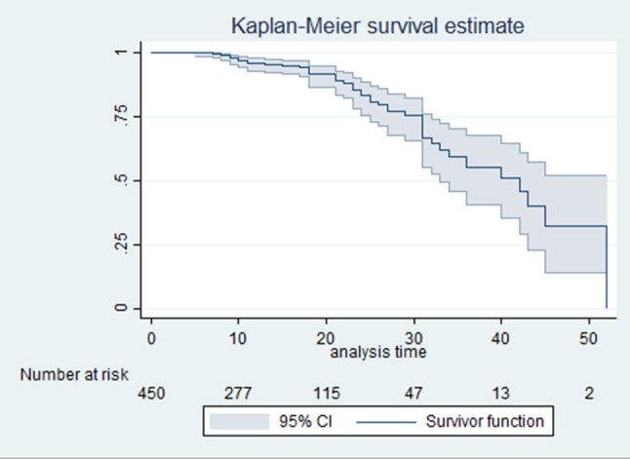The image size is (630, 459).
Task: Click y-axis tick label .5
Action: point(121,180)
